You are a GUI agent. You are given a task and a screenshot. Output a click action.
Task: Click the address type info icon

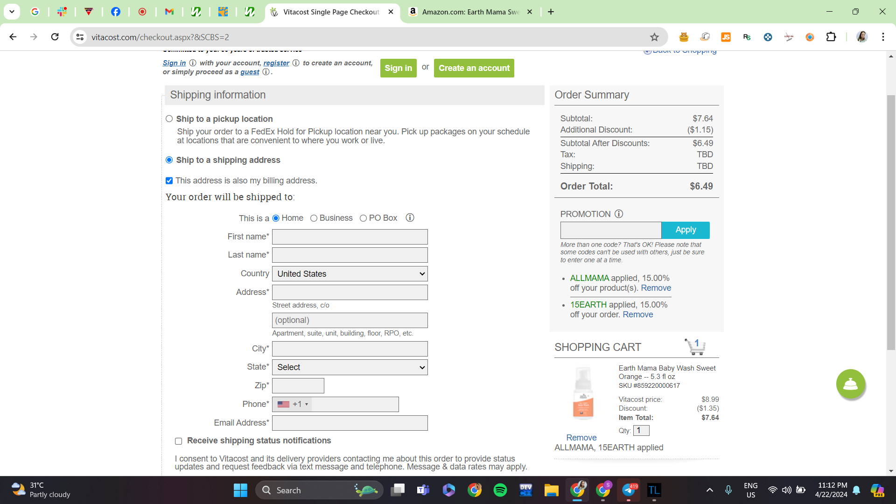point(410,218)
